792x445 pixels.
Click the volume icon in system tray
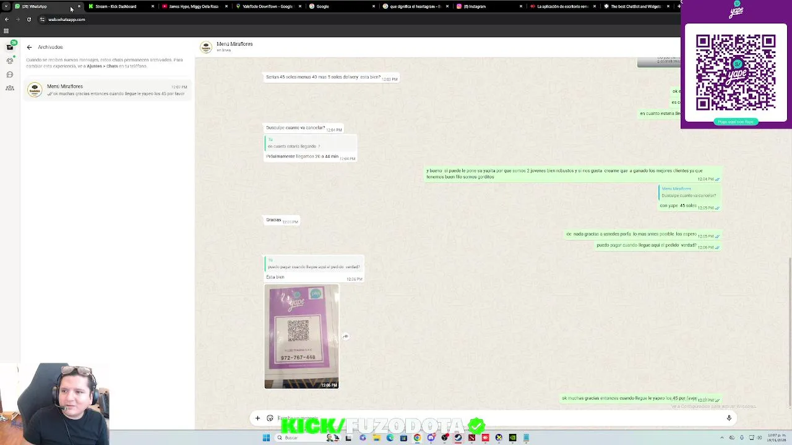point(759,438)
